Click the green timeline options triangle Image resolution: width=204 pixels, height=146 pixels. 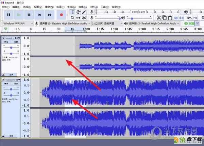5,29
